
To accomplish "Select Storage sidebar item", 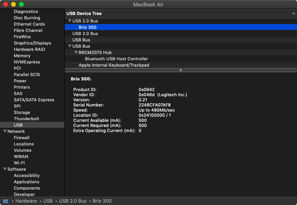I will pos(22,112).
